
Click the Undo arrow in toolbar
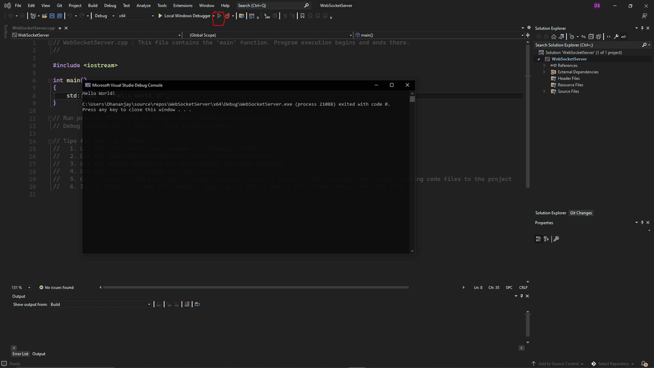[x=70, y=16]
